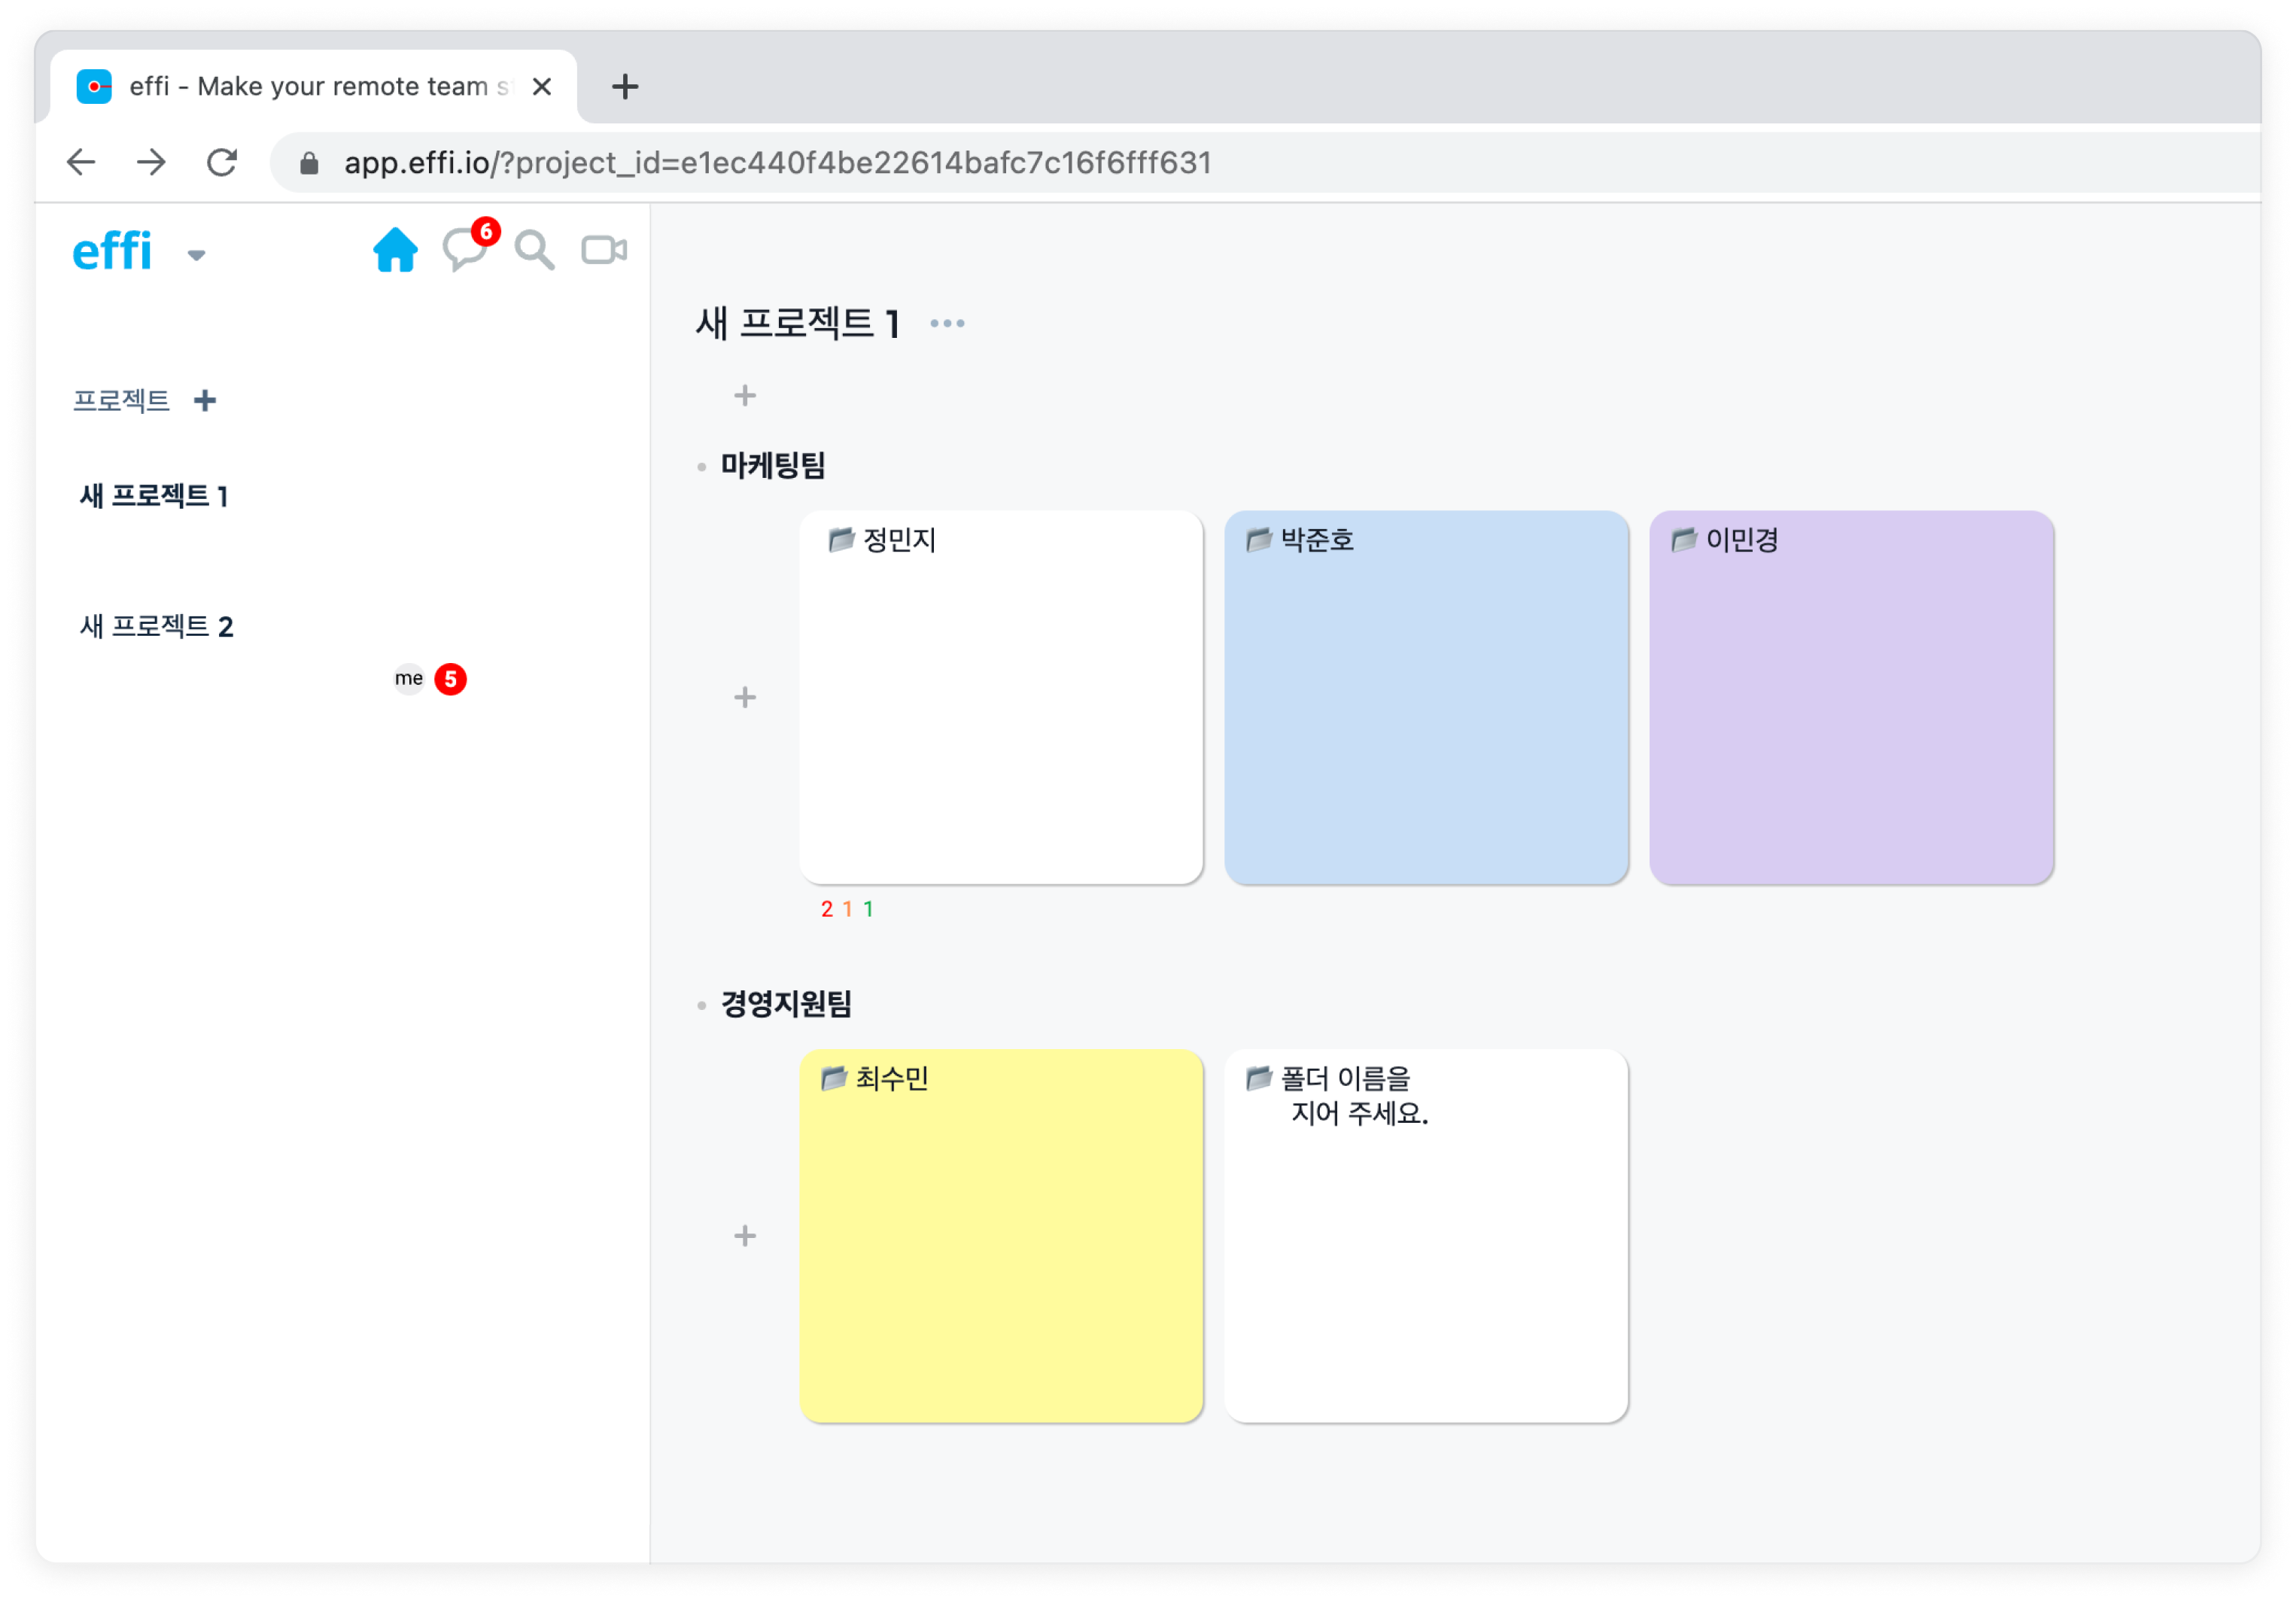The image size is (2296, 1603).
Task: Click the red 5 notification badge
Action: (451, 679)
